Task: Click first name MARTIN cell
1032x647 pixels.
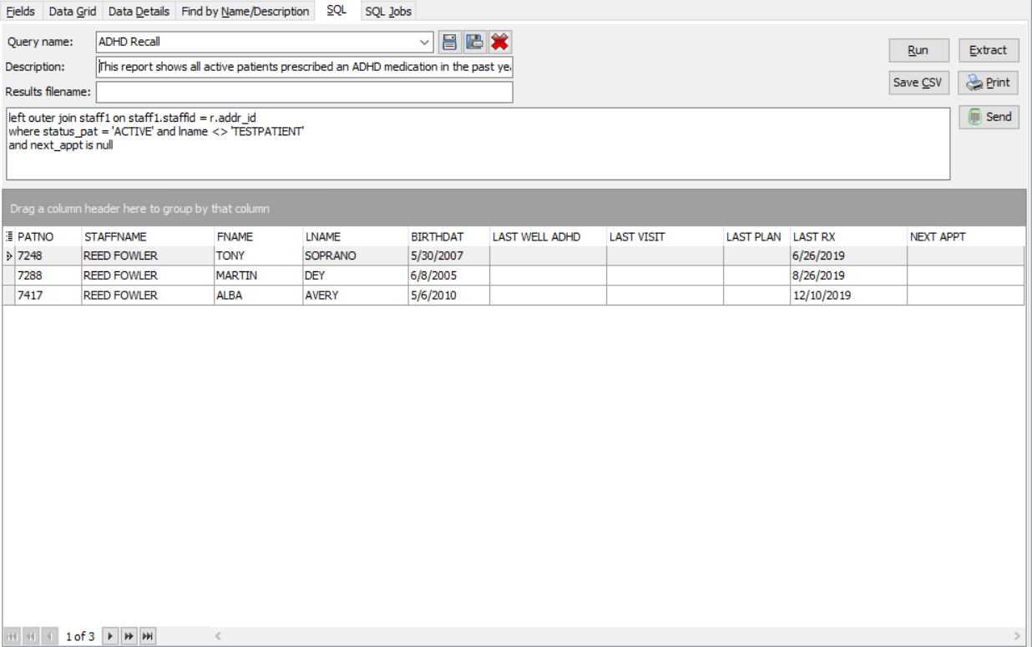Action: (258, 275)
